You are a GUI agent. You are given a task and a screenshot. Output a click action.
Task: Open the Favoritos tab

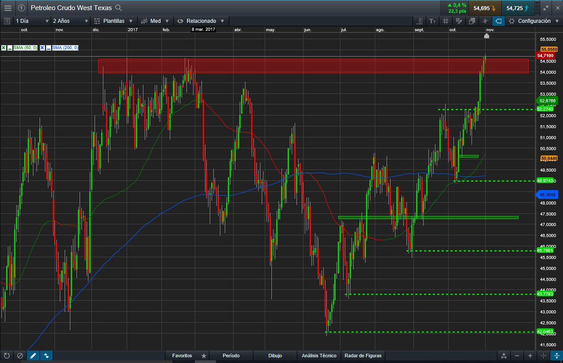click(182, 356)
